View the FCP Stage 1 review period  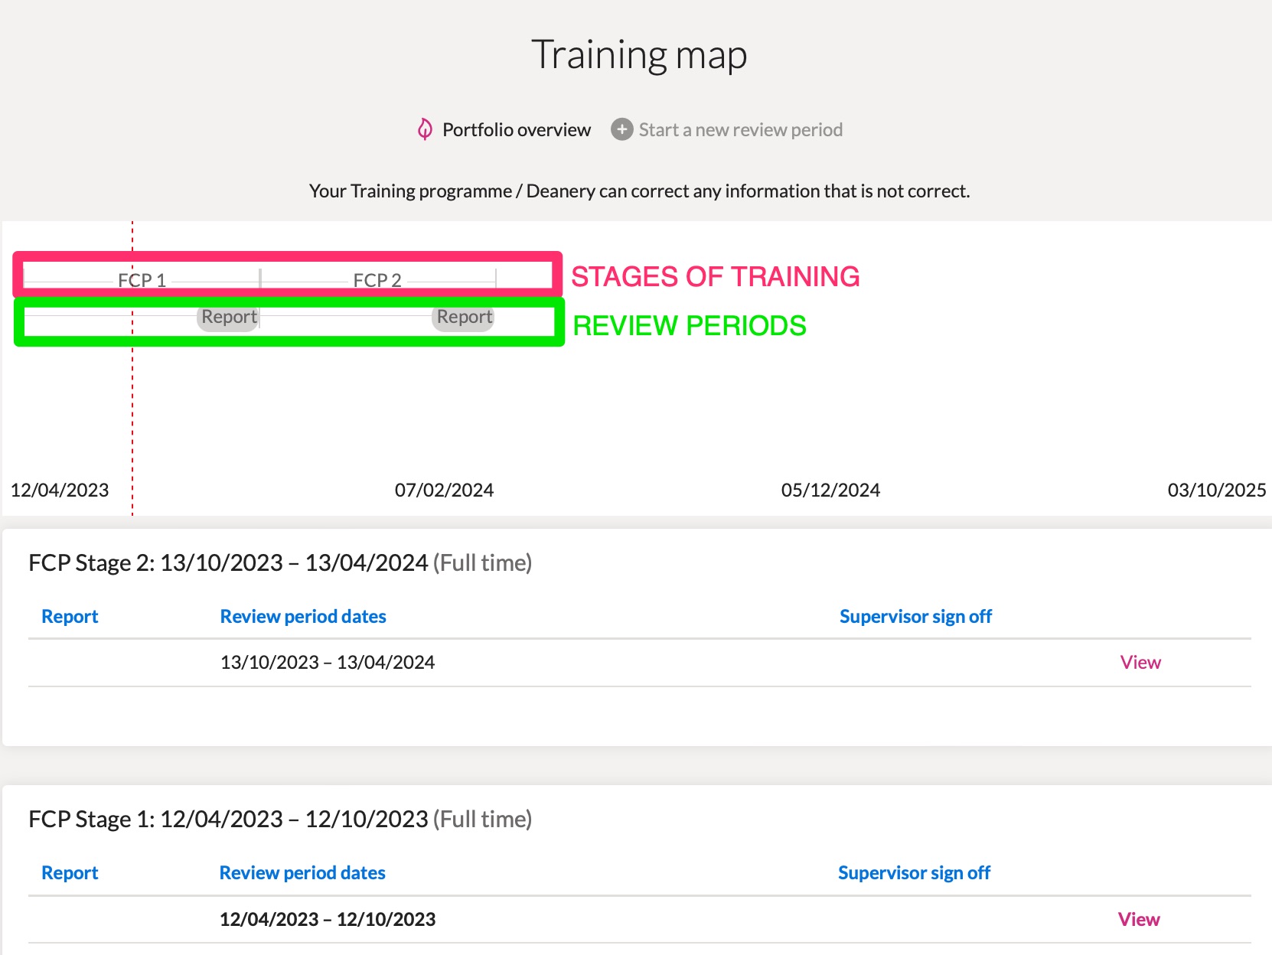pos(1139,919)
